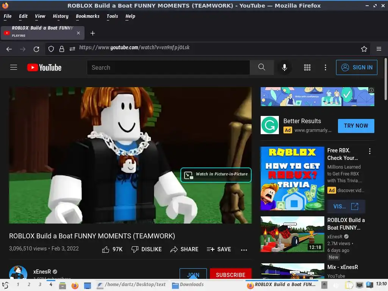Click the Grammarly logo icon
Viewport: 388px width, 291px height.
pyautogui.click(x=270, y=125)
